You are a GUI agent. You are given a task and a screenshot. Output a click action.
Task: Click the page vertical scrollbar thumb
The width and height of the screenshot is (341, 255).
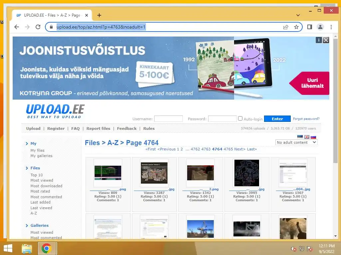click(335, 101)
